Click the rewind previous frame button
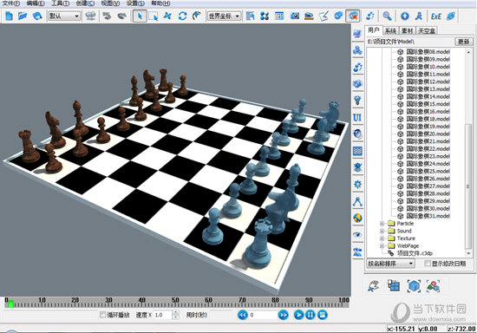The image size is (477, 333). (243, 315)
